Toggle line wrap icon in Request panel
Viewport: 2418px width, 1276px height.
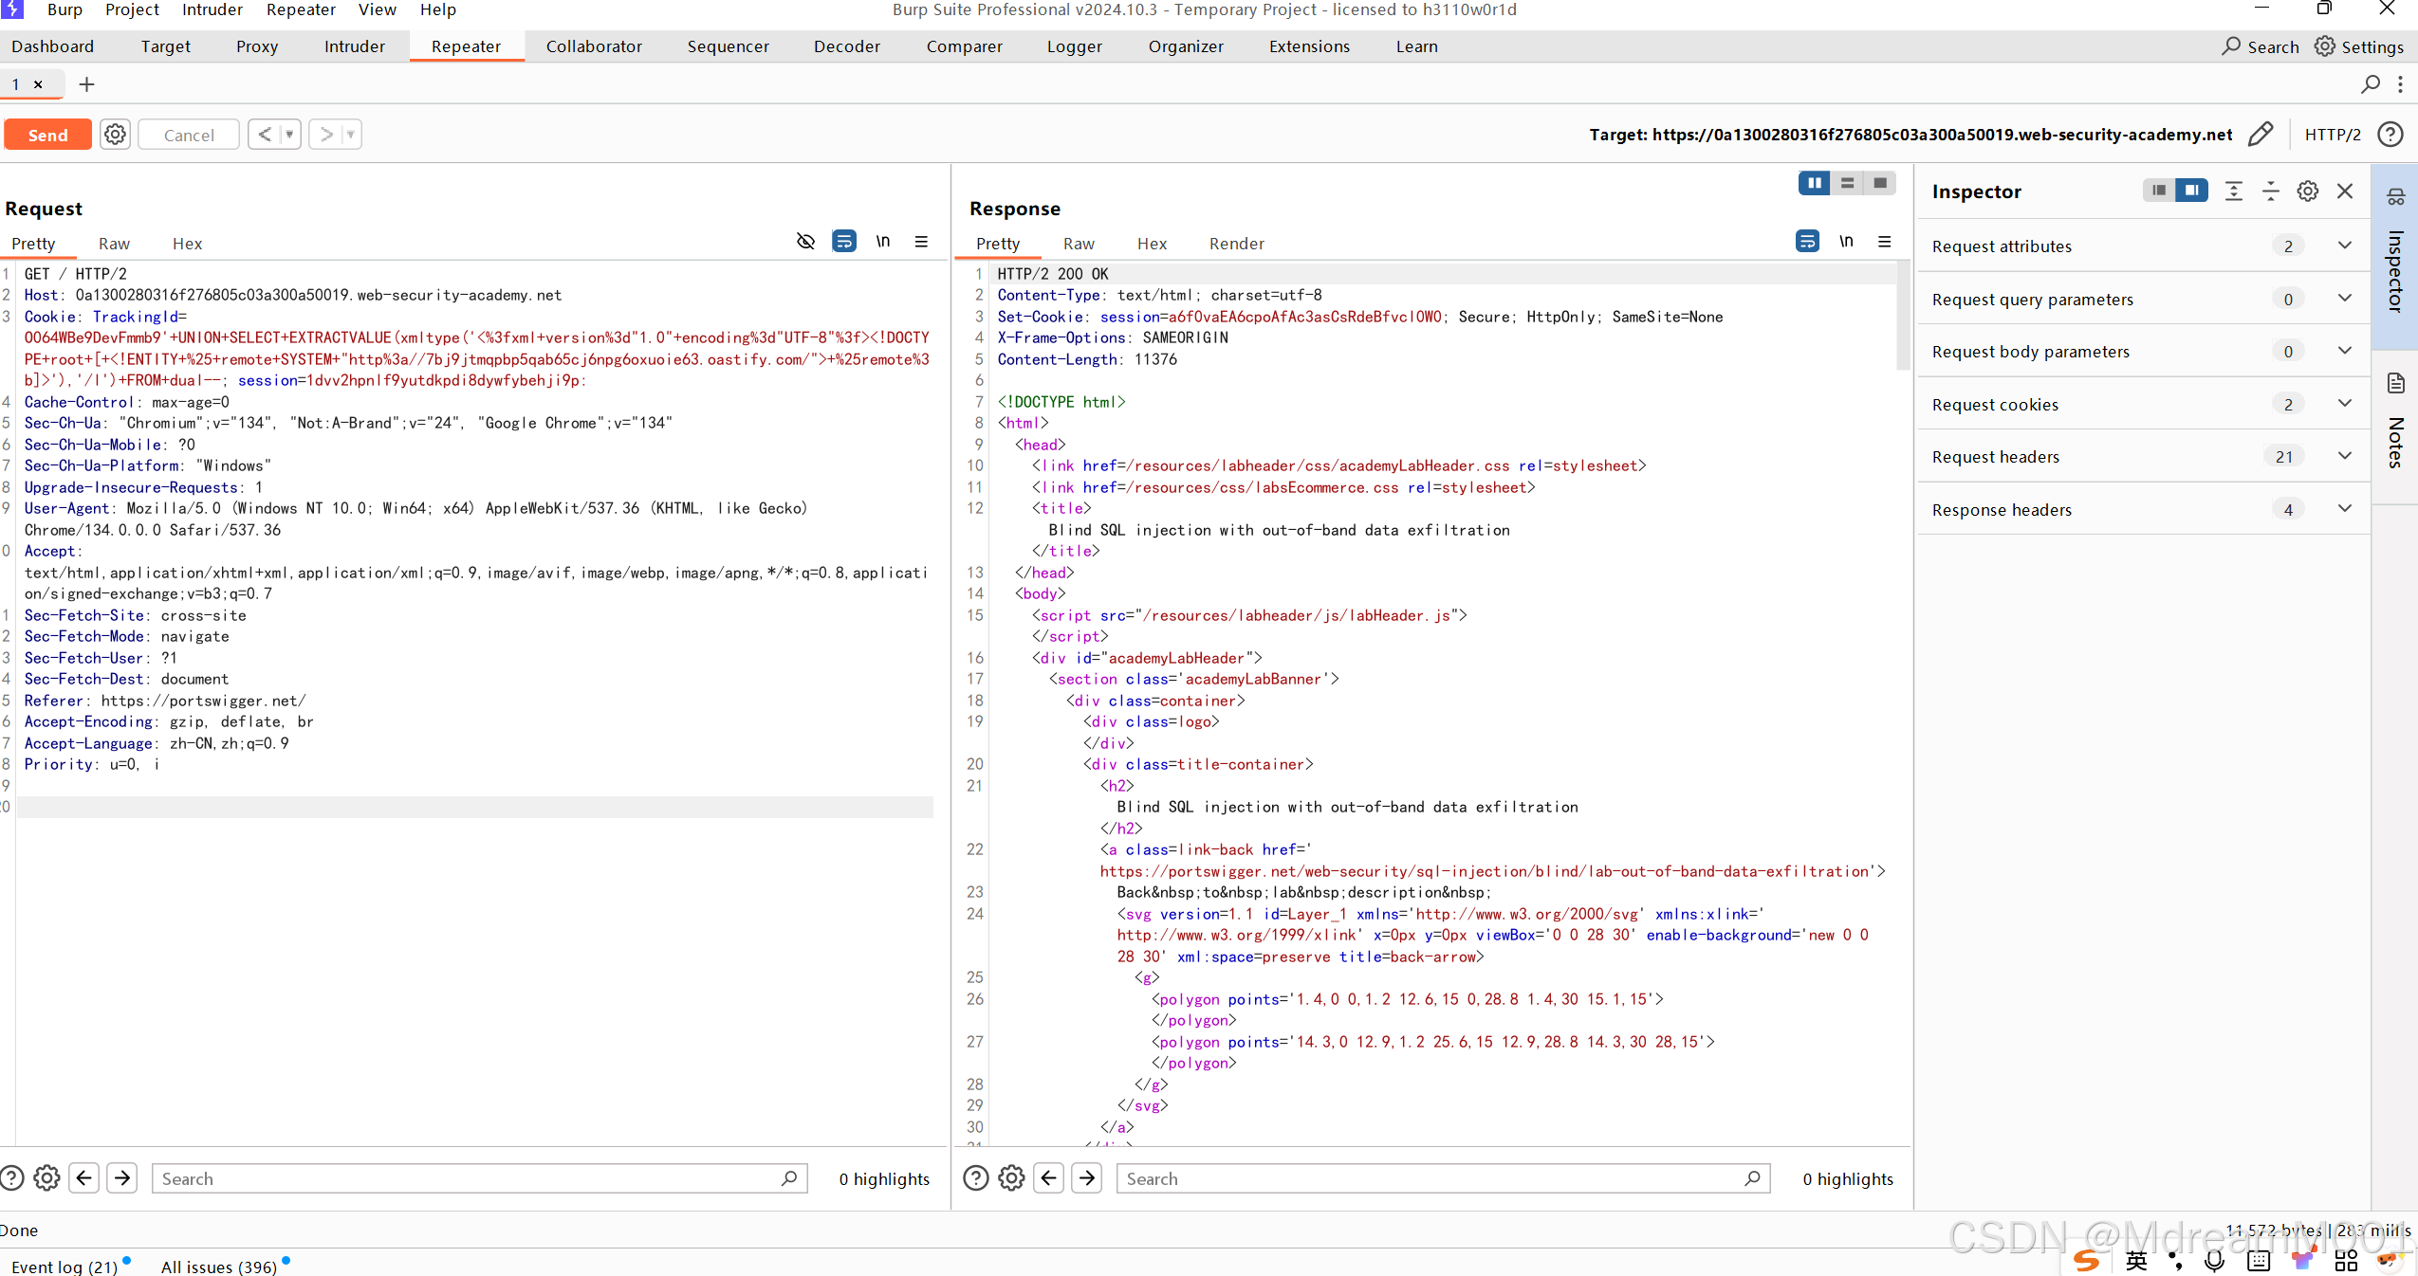(x=843, y=242)
